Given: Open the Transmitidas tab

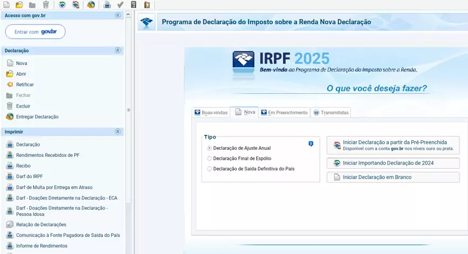Looking at the screenshot, I should click(331, 113).
